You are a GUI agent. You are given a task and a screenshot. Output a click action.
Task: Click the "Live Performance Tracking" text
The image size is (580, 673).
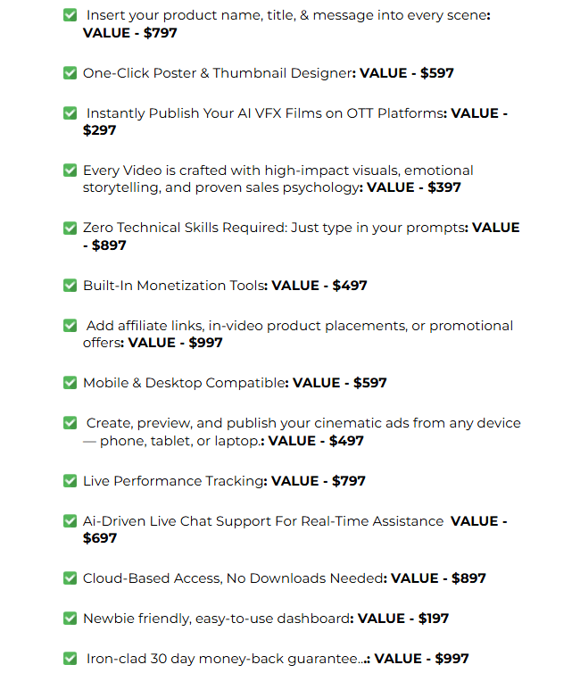pyautogui.click(x=173, y=481)
